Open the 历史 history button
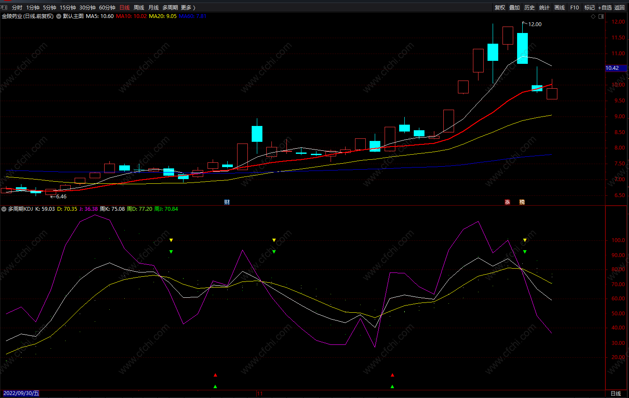 [x=530, y=8]
